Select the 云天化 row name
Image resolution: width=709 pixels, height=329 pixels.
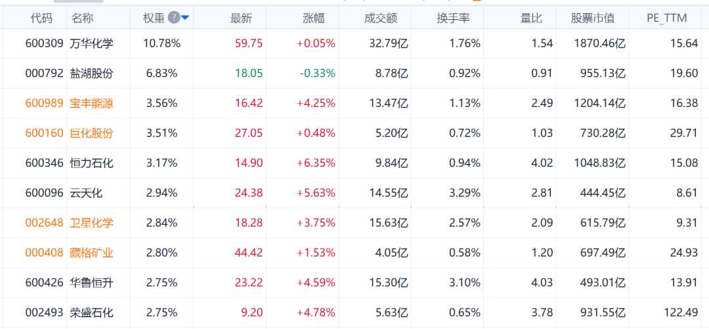point(87,193)
